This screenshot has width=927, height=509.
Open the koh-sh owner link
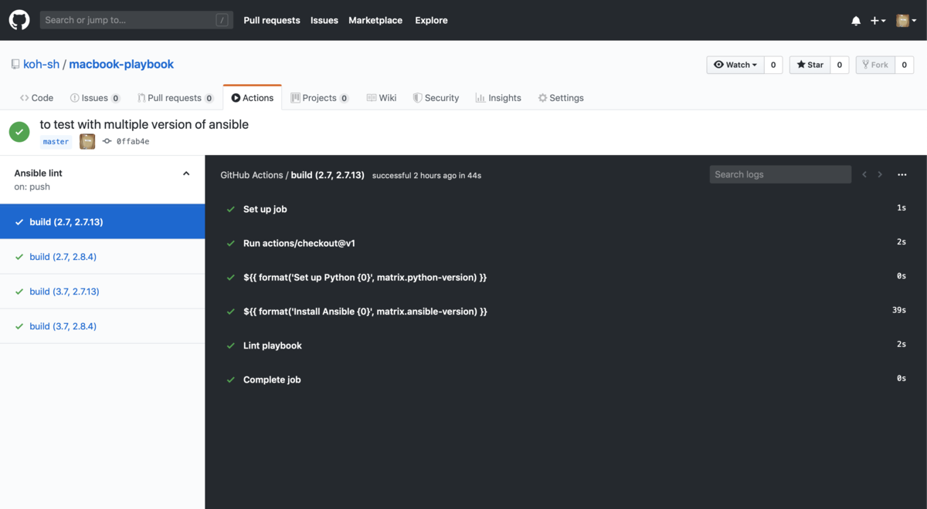[41, 64]
